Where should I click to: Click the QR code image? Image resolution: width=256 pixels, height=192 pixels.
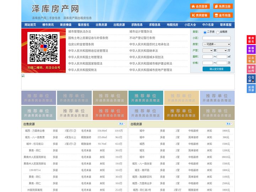coord(43,48)
